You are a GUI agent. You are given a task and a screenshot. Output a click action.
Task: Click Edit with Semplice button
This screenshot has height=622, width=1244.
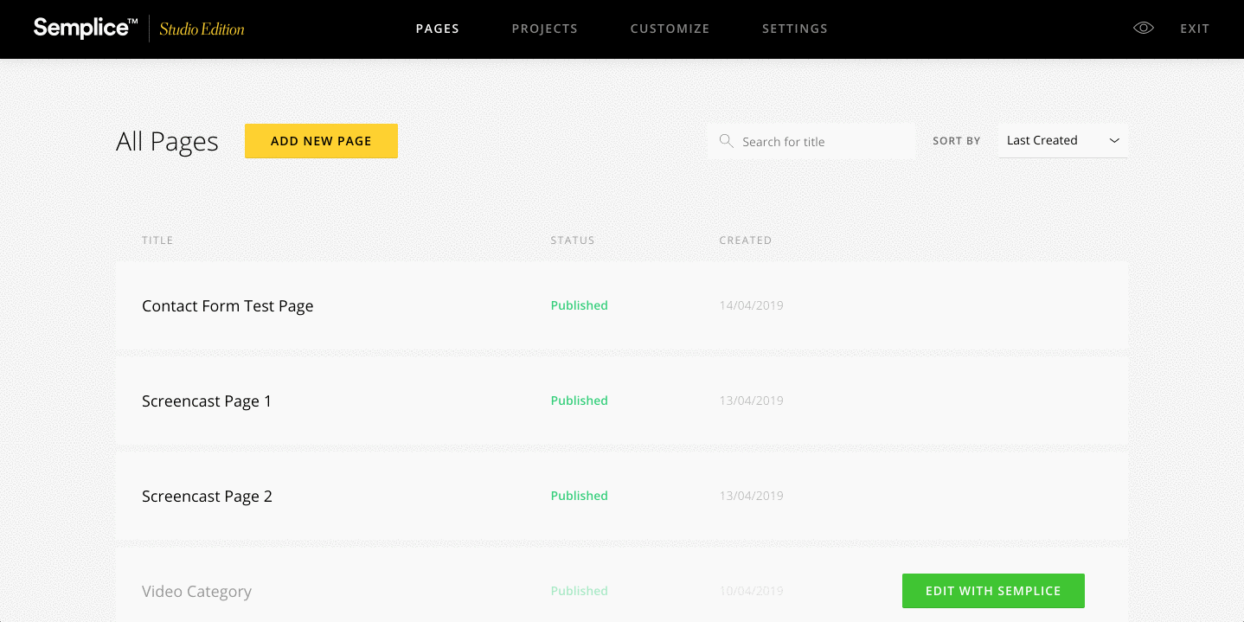tap(992, 591)
